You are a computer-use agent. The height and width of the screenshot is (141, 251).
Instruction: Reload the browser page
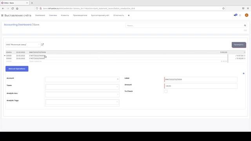coord(13,8)
